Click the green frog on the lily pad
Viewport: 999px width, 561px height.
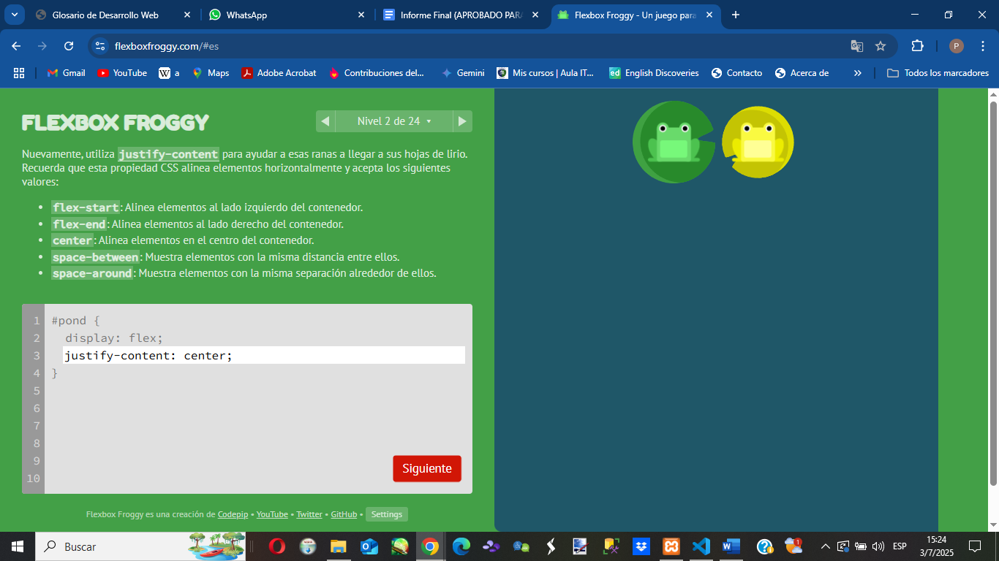pyautogui.click(x=674, y=142)
